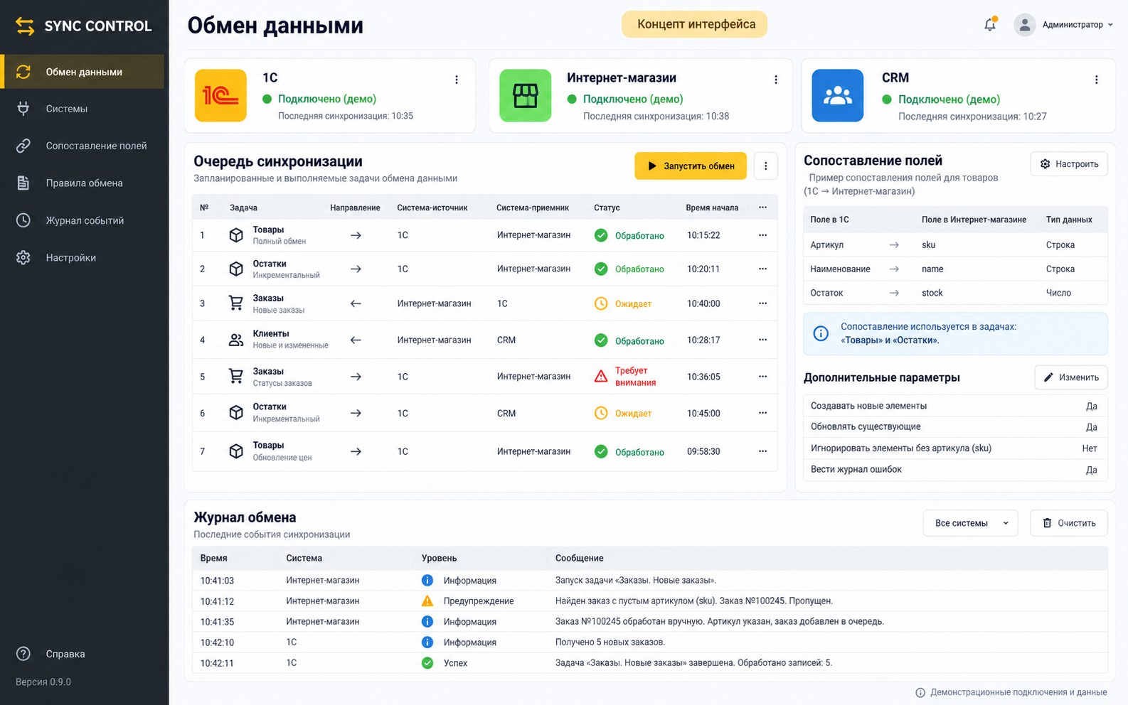Expand the Администратор user menu
Viewport: 1128px width, 705px height.
point(1063,25)
